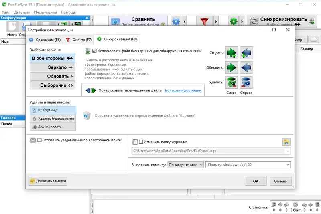Click the update-right green arrow icon
321x214 pixels.
point(232,68)
